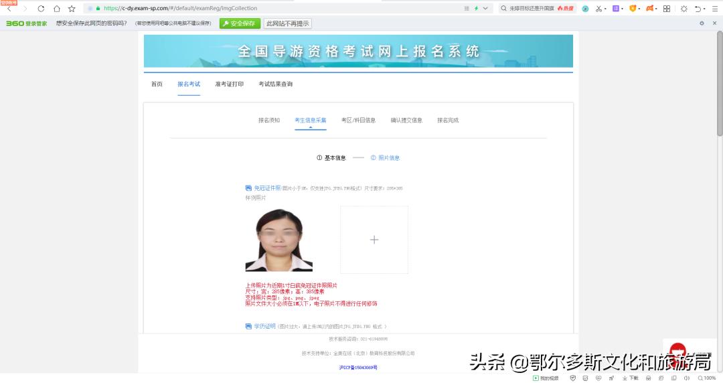Click the sun brightness mode icon
Image resolution: width=723 pixels, height=383 pixels.
click(x=684, y=8)
